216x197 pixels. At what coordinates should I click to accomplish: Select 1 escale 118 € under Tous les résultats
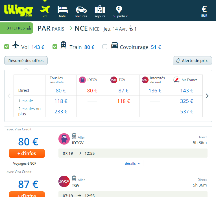pos(61,101)
